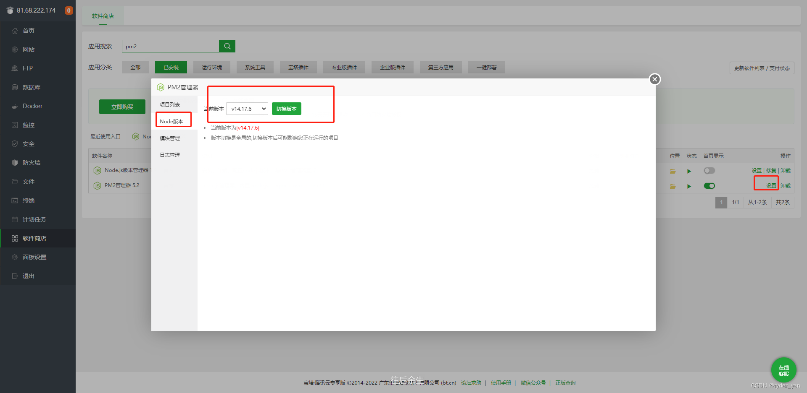
Task: Open folder icon for PM2管理器 row
Action: pos(672,186)
